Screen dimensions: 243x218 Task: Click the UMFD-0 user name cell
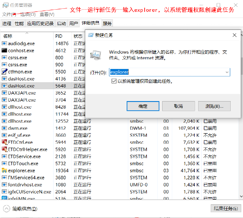point(138,185)
